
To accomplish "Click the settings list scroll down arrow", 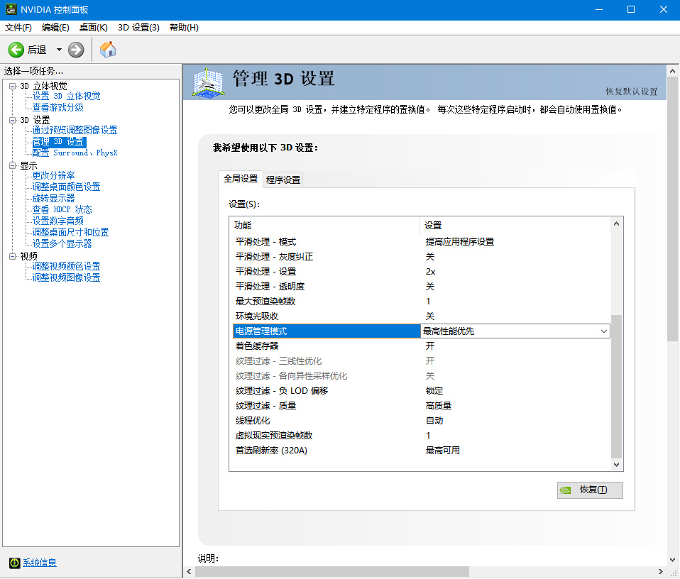I will pyautogui.click(x=616, y=463).
